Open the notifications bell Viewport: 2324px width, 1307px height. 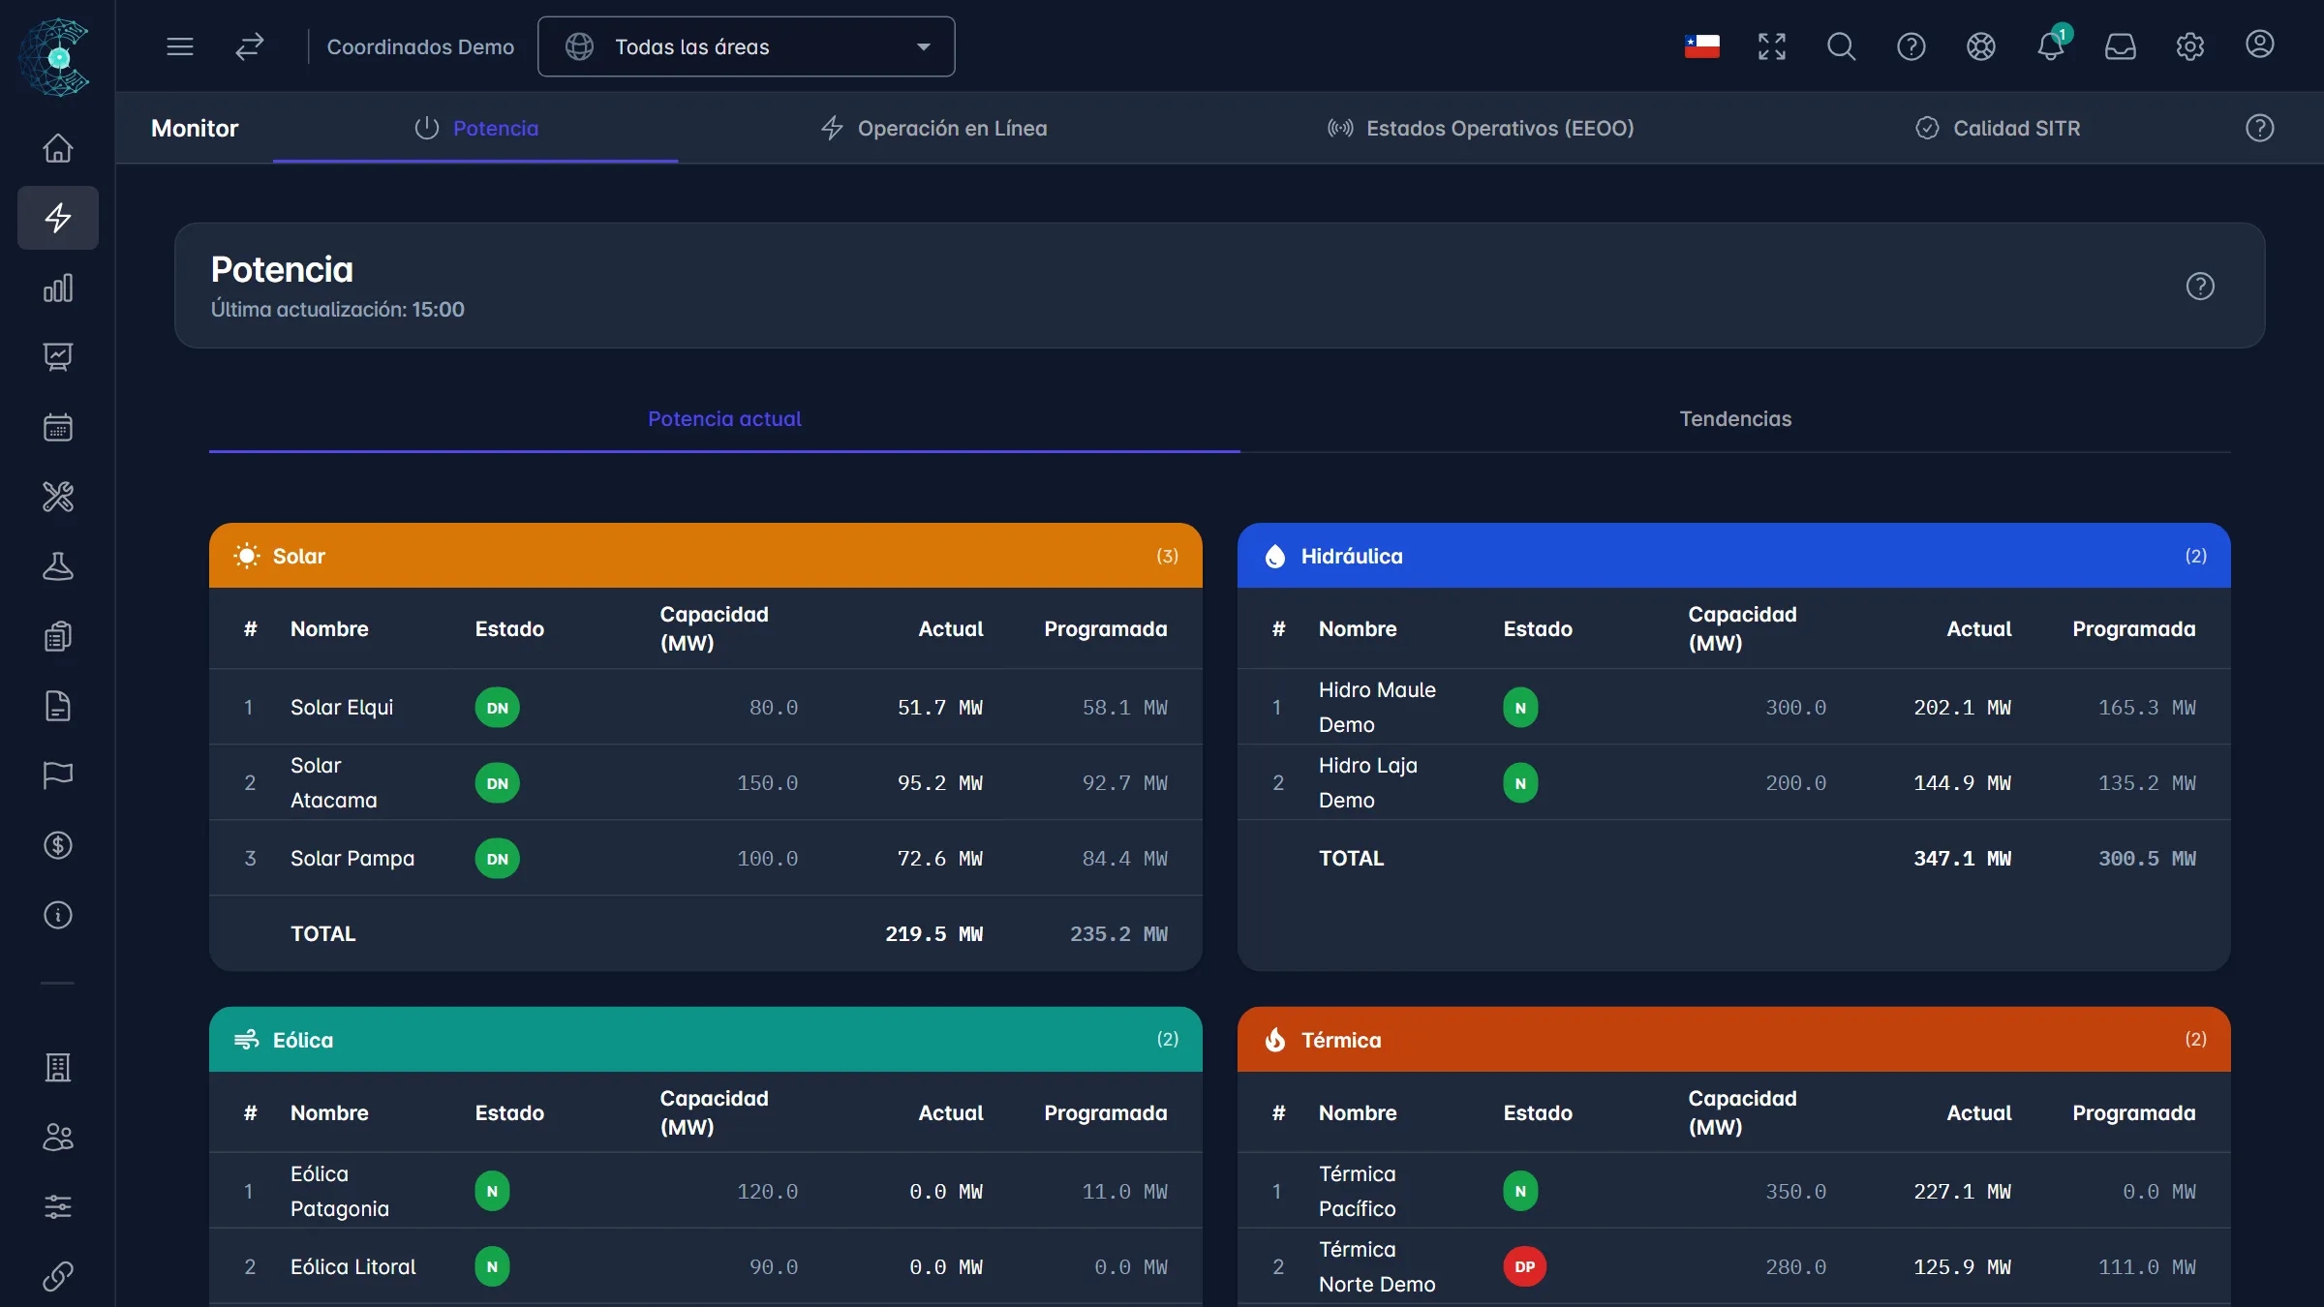pos(2050,46)
